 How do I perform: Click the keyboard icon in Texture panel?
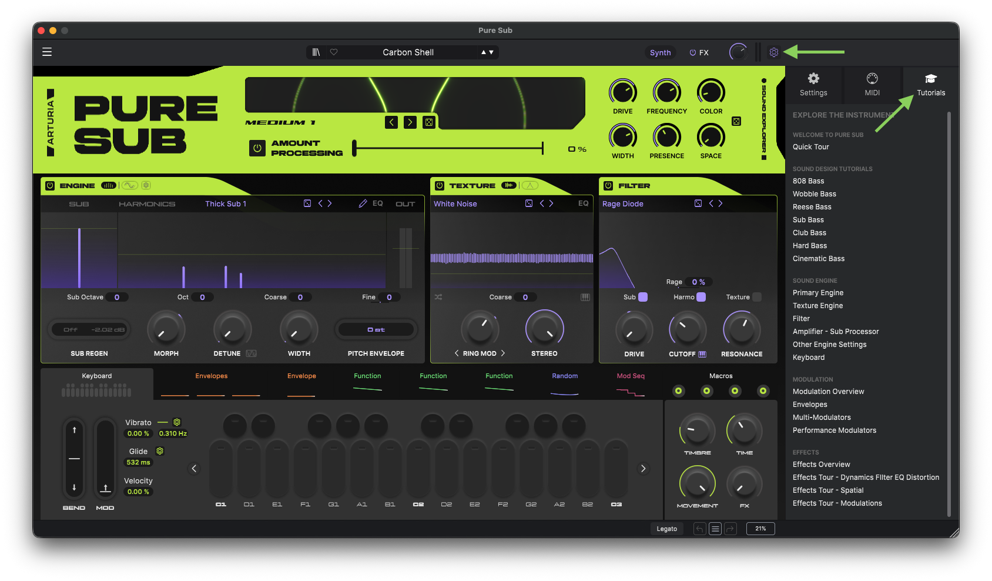tap(585, 297)
